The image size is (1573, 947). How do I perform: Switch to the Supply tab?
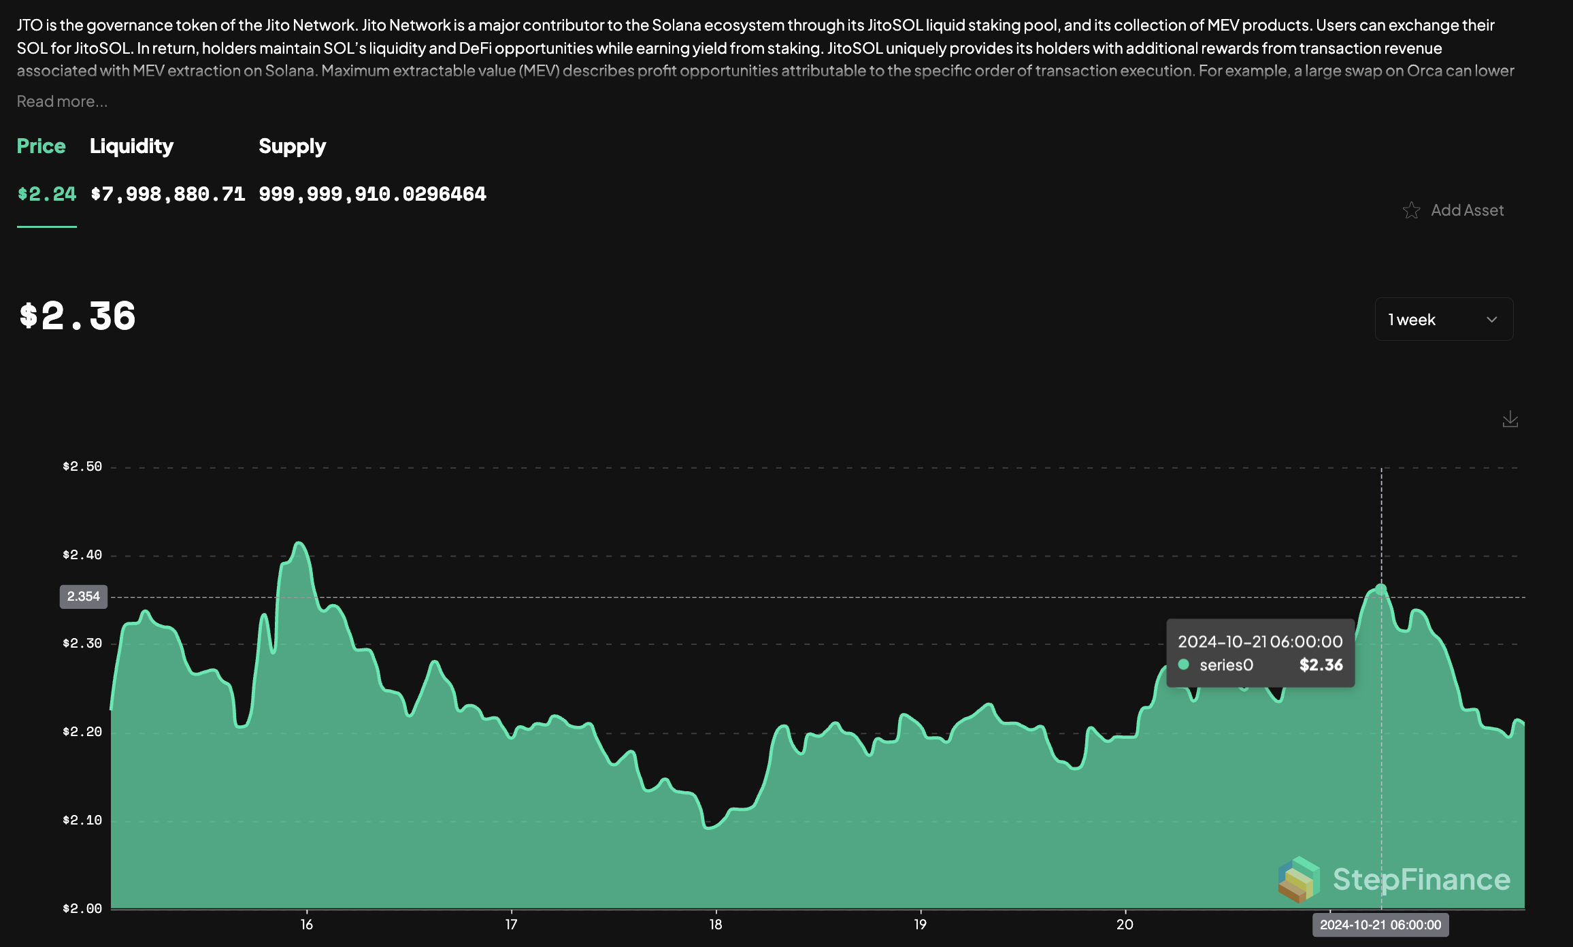[292, 146]
